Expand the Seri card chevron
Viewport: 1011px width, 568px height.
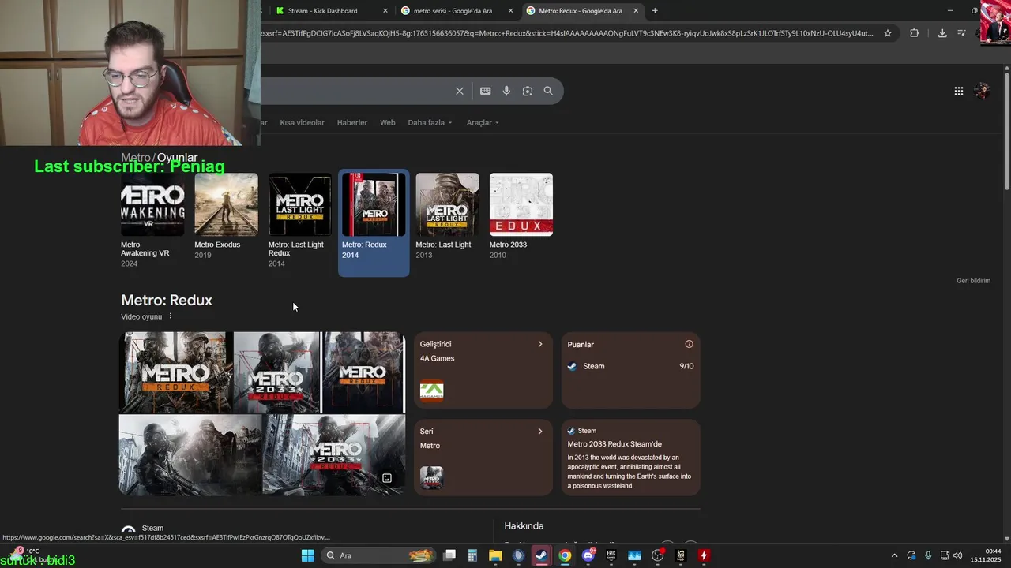(540, 432)
